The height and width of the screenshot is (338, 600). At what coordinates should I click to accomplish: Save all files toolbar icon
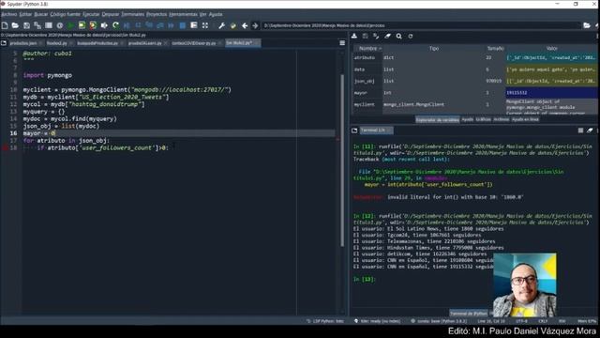(x=37, y=25)
